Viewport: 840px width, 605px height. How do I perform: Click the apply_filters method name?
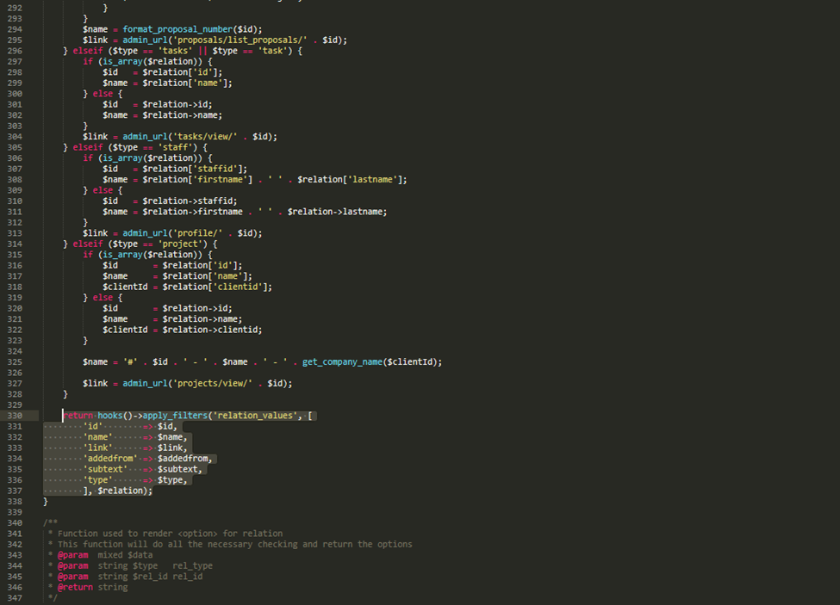click(x=176, y=416)
